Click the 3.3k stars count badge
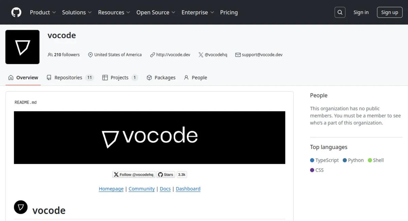 pyautogui.click(x=182, y=174)
